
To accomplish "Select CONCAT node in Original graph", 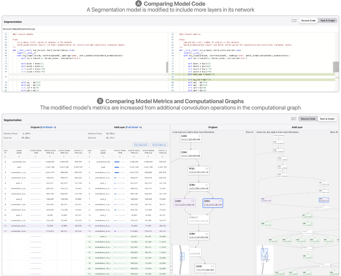I will coord(198,219).
